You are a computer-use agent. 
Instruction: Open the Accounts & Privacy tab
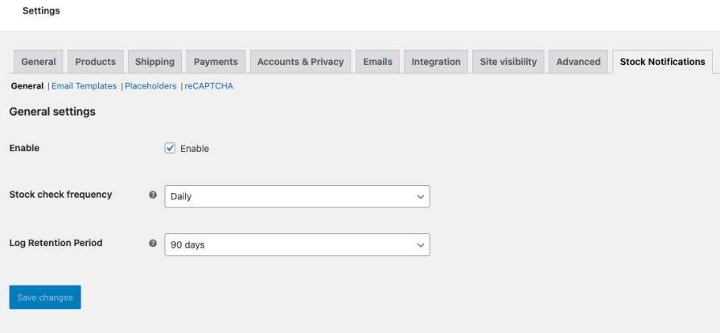coord(300,62)
